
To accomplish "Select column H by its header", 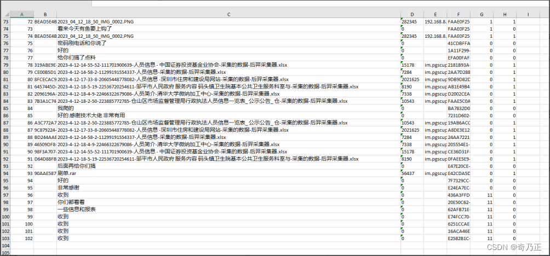I will pos(505,14).
